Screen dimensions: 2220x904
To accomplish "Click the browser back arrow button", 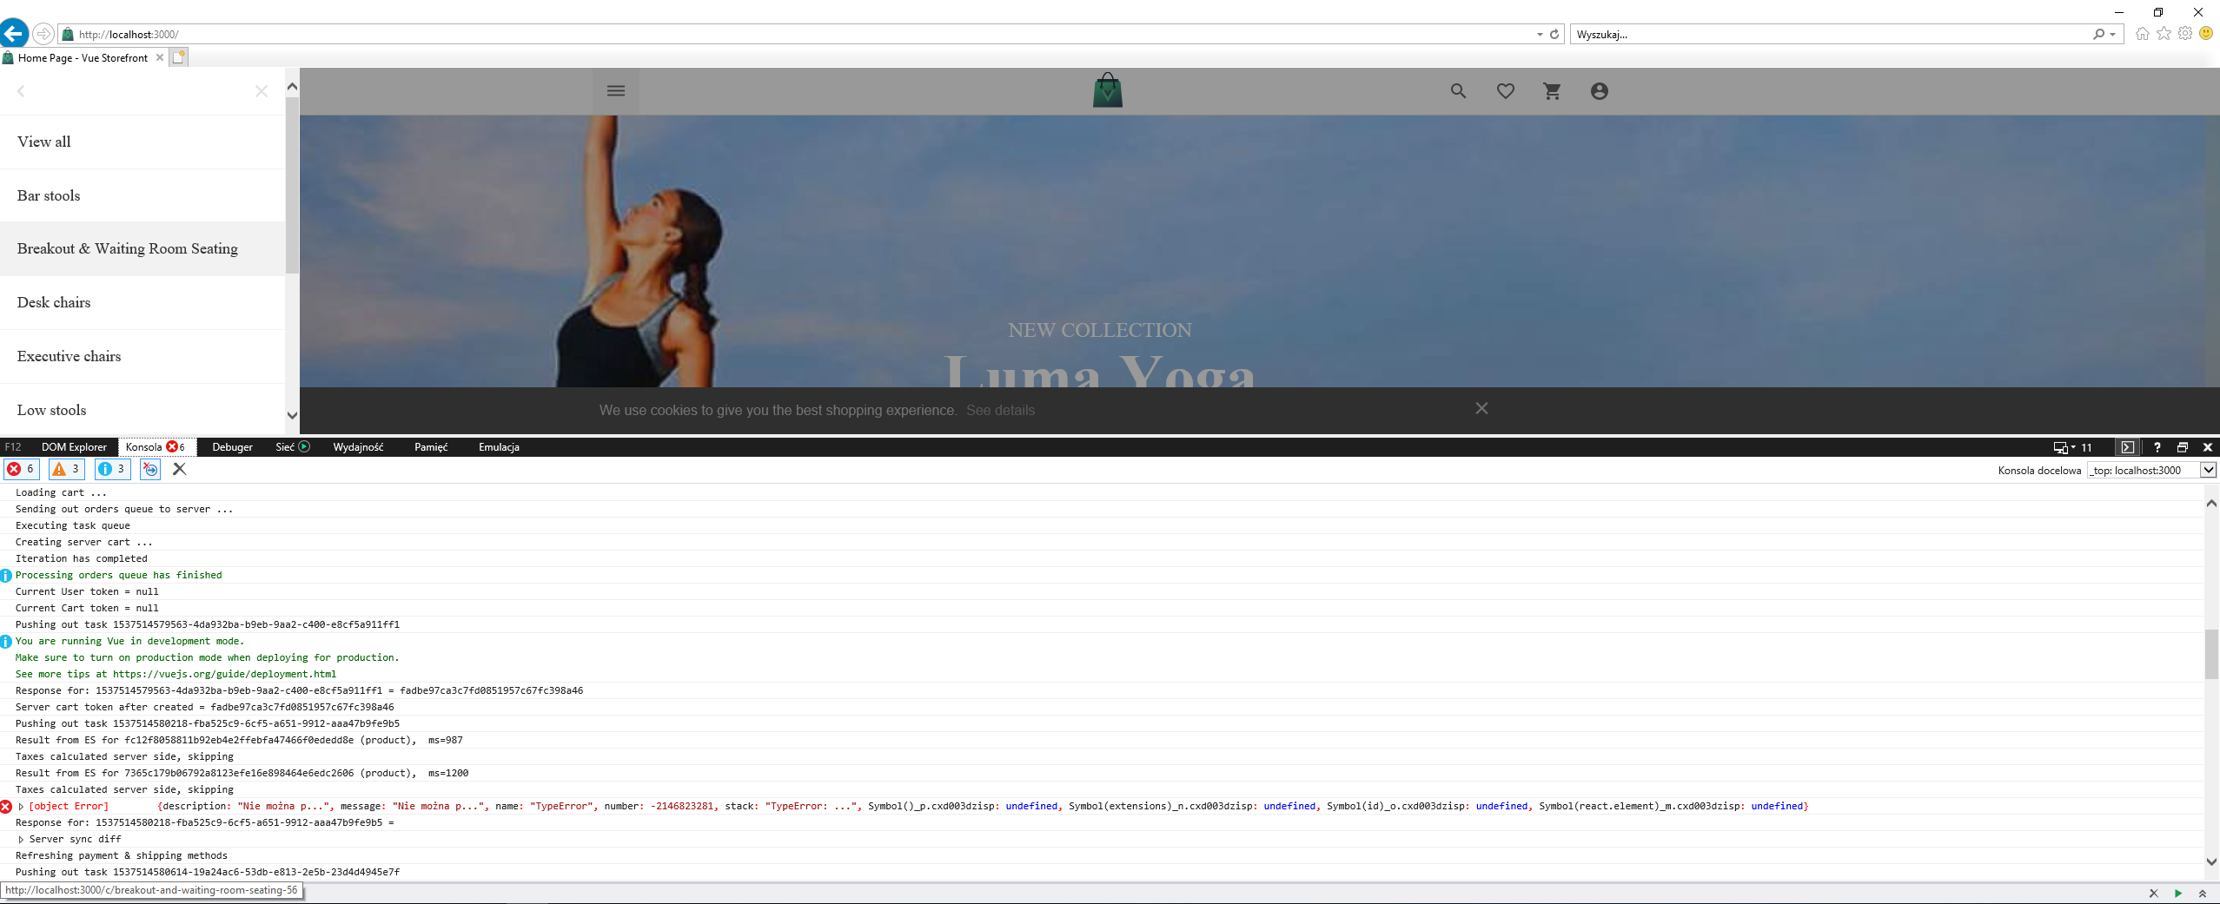I will click(x=14, y=34).
